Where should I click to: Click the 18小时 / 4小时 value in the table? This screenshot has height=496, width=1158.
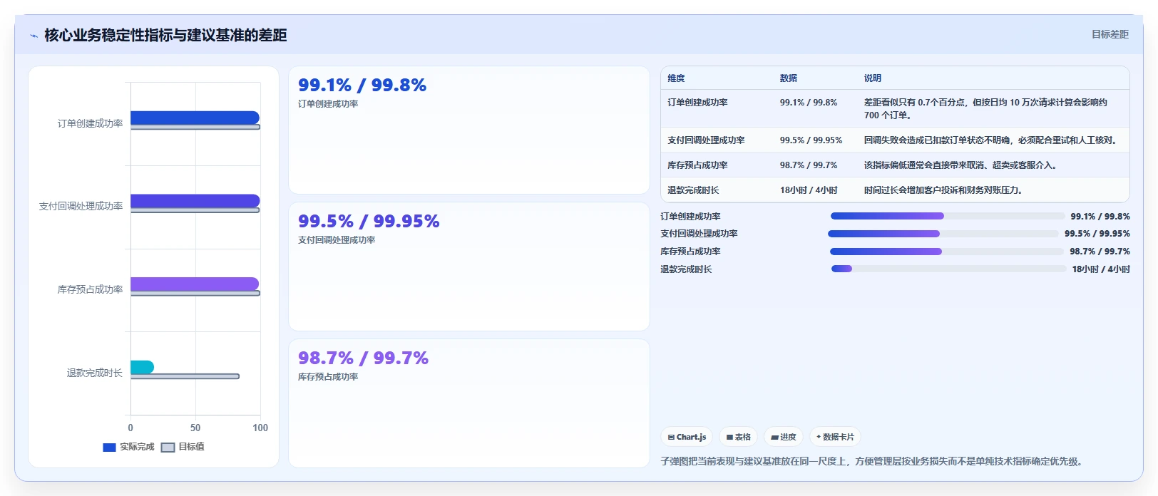(x=809, y=190)
